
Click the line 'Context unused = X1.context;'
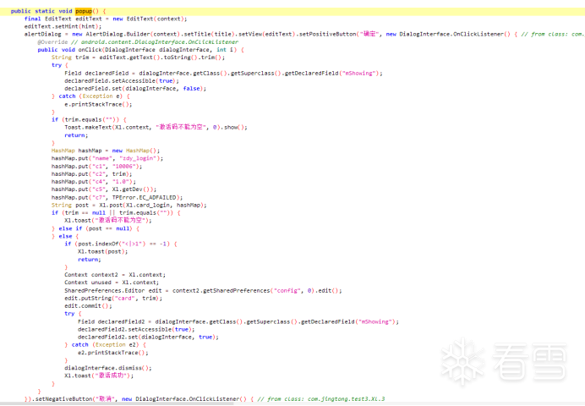112,283
